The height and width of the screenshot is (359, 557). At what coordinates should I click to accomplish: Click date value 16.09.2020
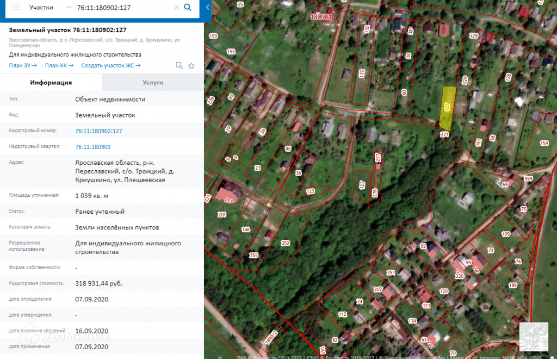pos(91,331)
